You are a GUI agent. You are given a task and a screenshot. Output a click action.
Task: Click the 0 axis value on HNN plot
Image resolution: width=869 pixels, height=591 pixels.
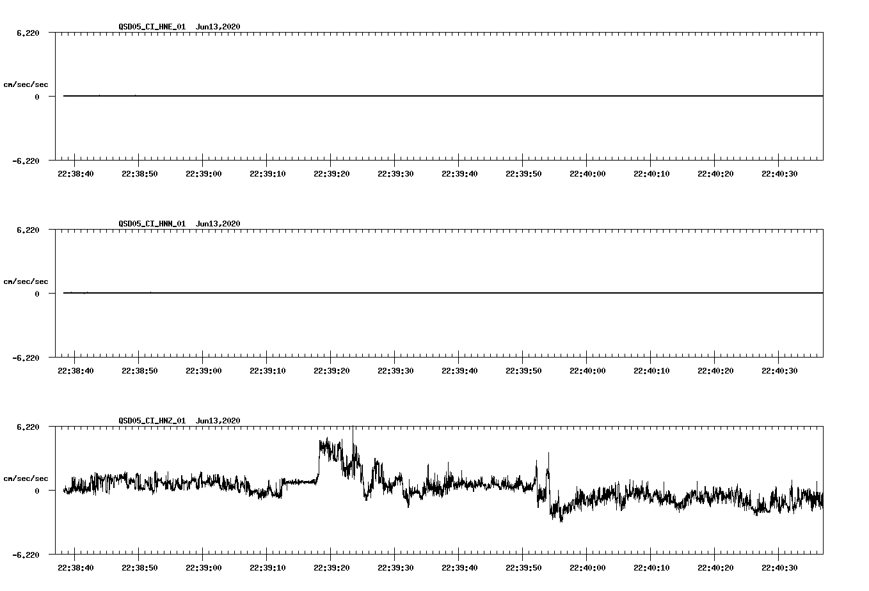tap(37, 294)
